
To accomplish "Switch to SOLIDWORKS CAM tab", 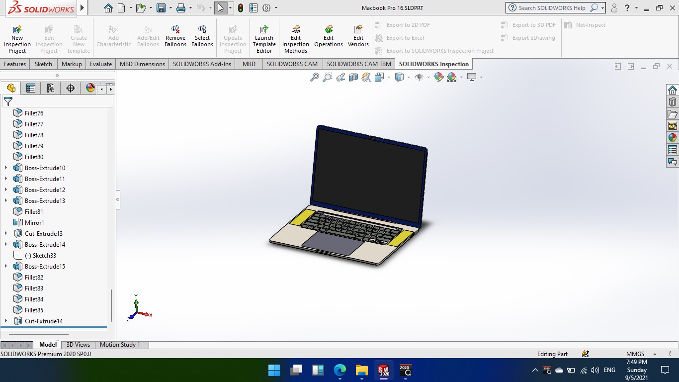I will point(292,64).
